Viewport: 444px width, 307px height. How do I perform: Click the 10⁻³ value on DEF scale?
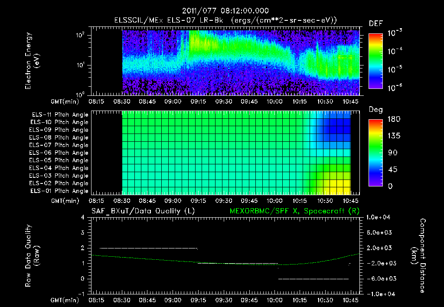pyautogui.click(x=395, y=33)
